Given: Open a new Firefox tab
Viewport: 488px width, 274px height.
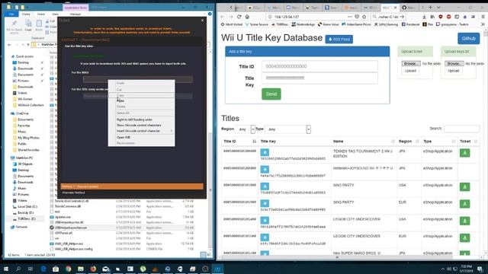Looking at the screenshot, I should [430, 8].
